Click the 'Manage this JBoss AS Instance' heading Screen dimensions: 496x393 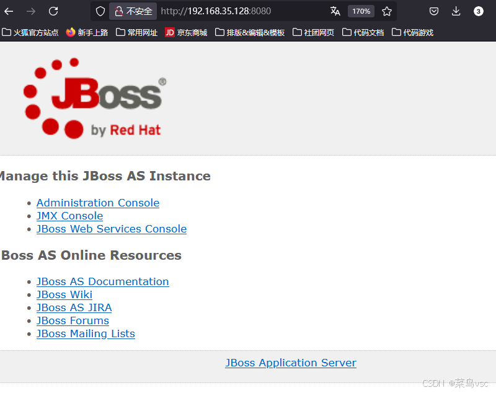point(105,176)
